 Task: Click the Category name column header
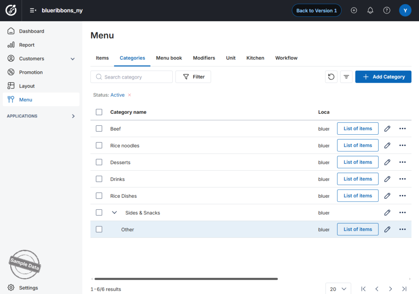(128, 112)
